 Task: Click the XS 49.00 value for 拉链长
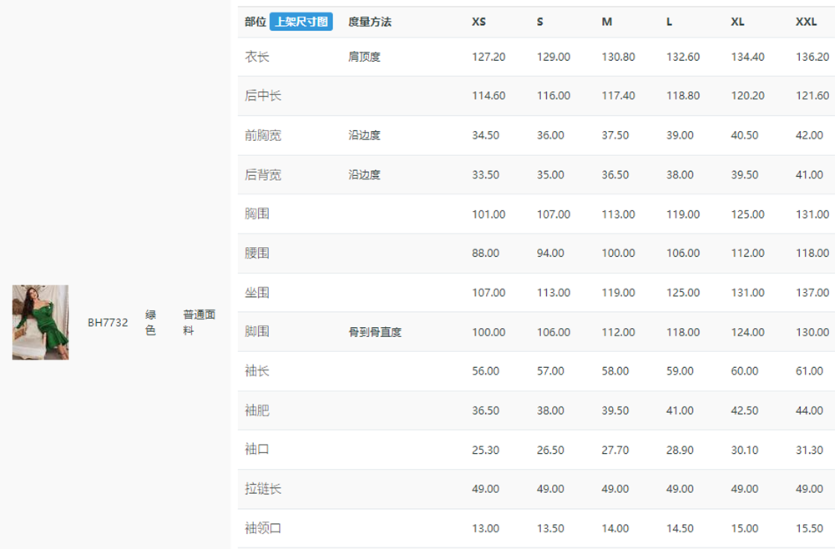tap(485, 489)
